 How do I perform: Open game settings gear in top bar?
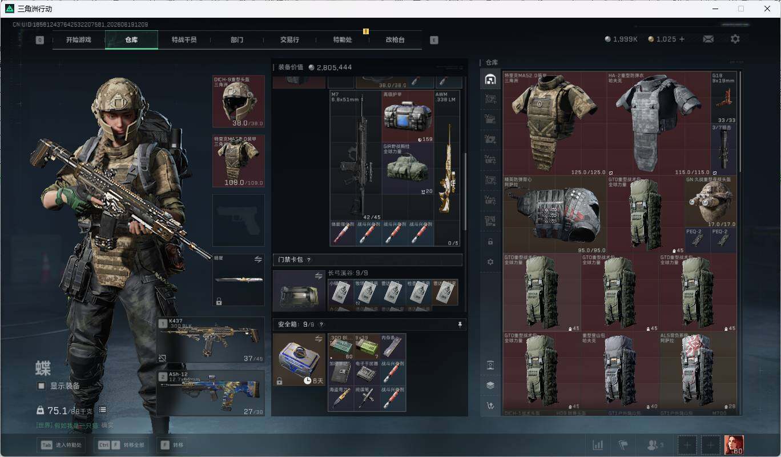pos(735,39)
